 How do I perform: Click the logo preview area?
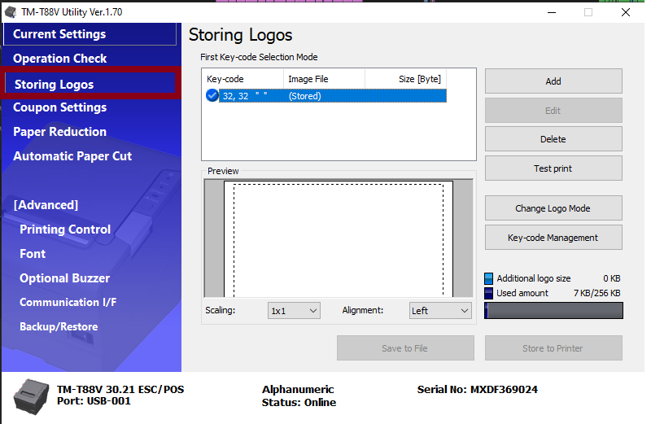click(x=339, y=238)
